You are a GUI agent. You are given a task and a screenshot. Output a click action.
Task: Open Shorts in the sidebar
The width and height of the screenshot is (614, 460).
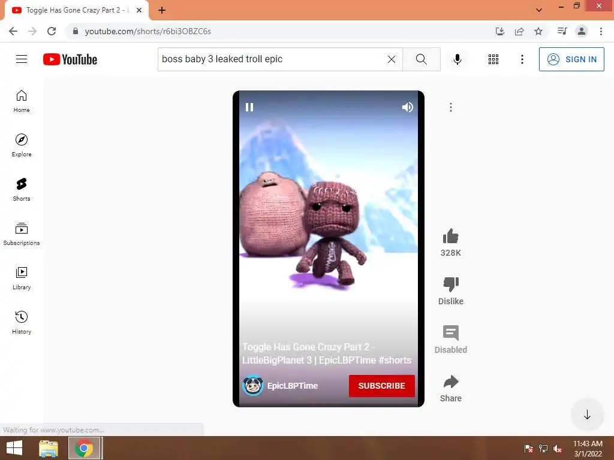[22, 190]
